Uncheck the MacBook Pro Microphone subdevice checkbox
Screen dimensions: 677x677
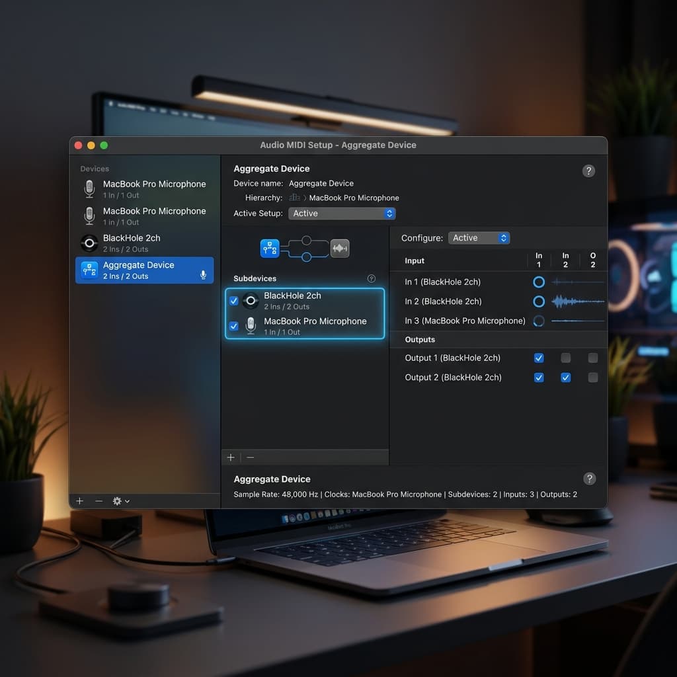point(233,326)
